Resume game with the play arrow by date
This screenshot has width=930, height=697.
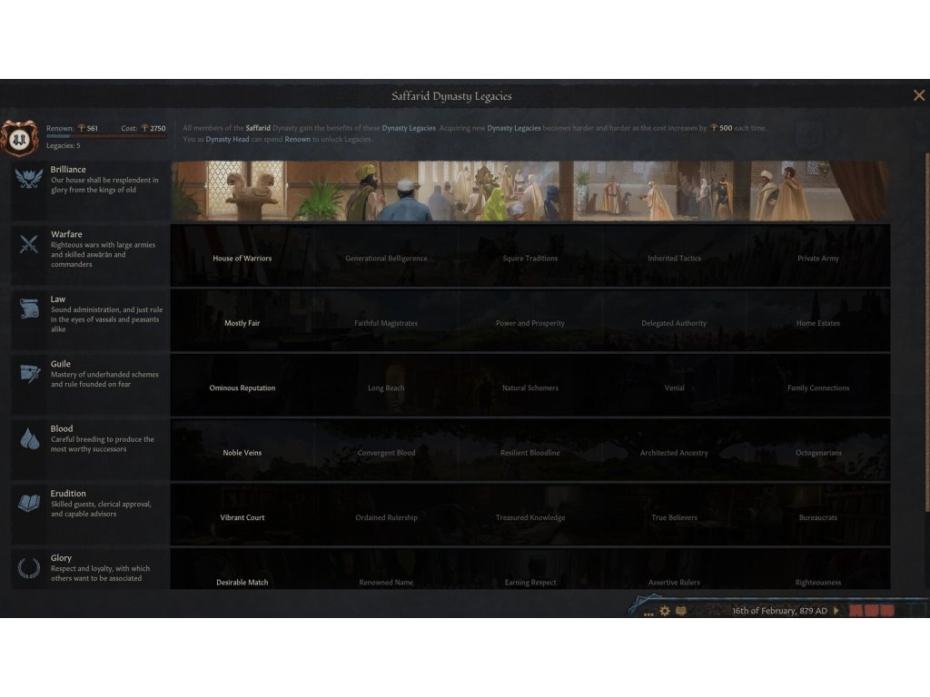coord(836,611)
